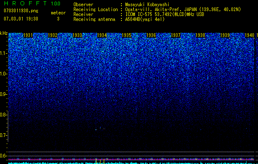Click the 1937 time marker

click(176, 35)
